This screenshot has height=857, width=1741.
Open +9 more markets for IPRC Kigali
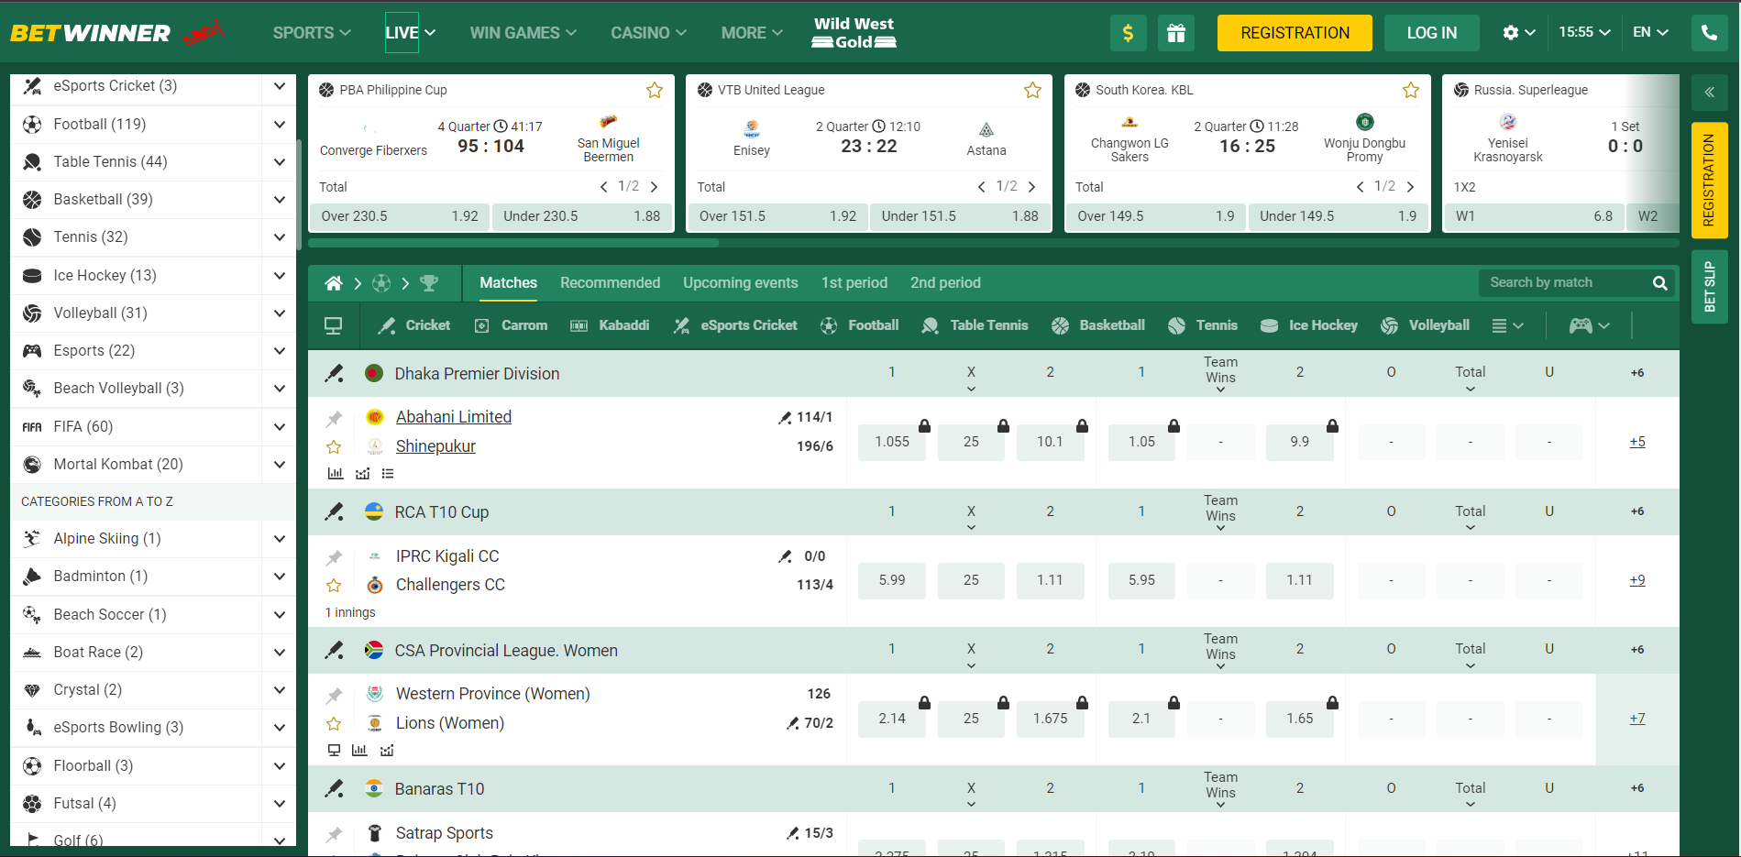[1637, 580]
